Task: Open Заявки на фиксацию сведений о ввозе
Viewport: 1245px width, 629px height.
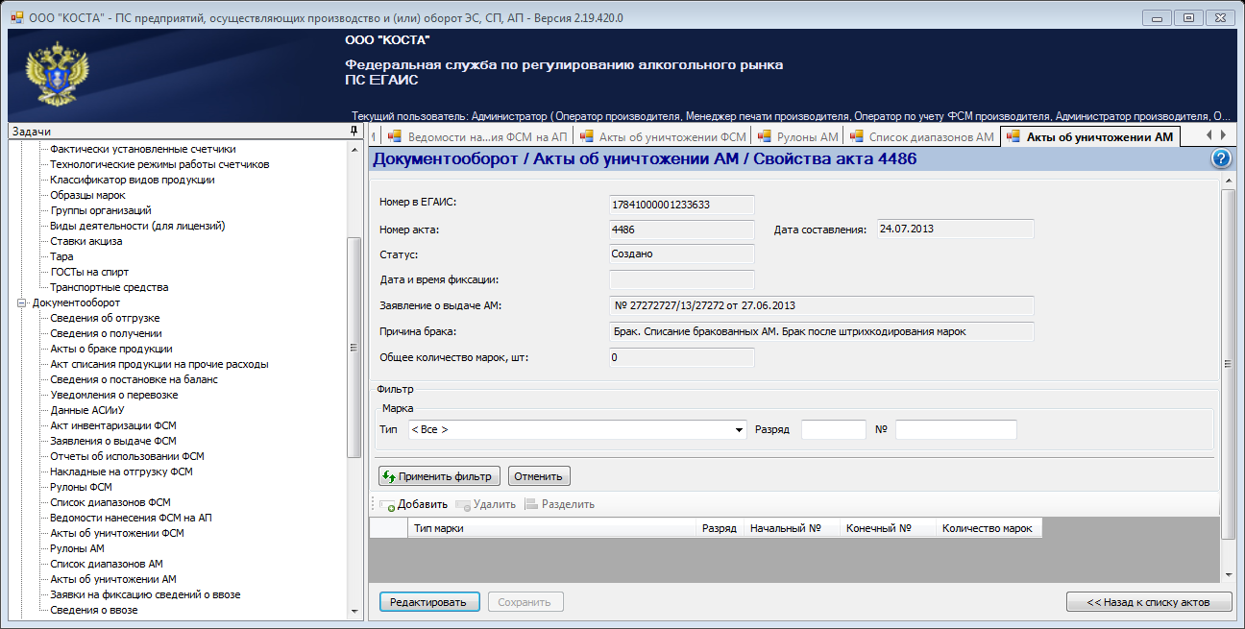Action: tap(145, 594)
